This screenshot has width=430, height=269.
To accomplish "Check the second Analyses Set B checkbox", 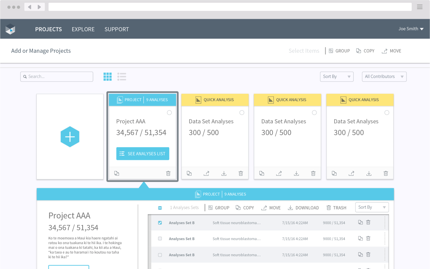I will click(x=160, y=239).
